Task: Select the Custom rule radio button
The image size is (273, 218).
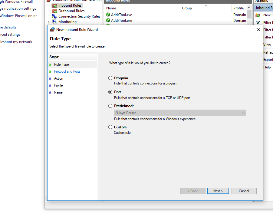Action: click(x=110, y=127)
